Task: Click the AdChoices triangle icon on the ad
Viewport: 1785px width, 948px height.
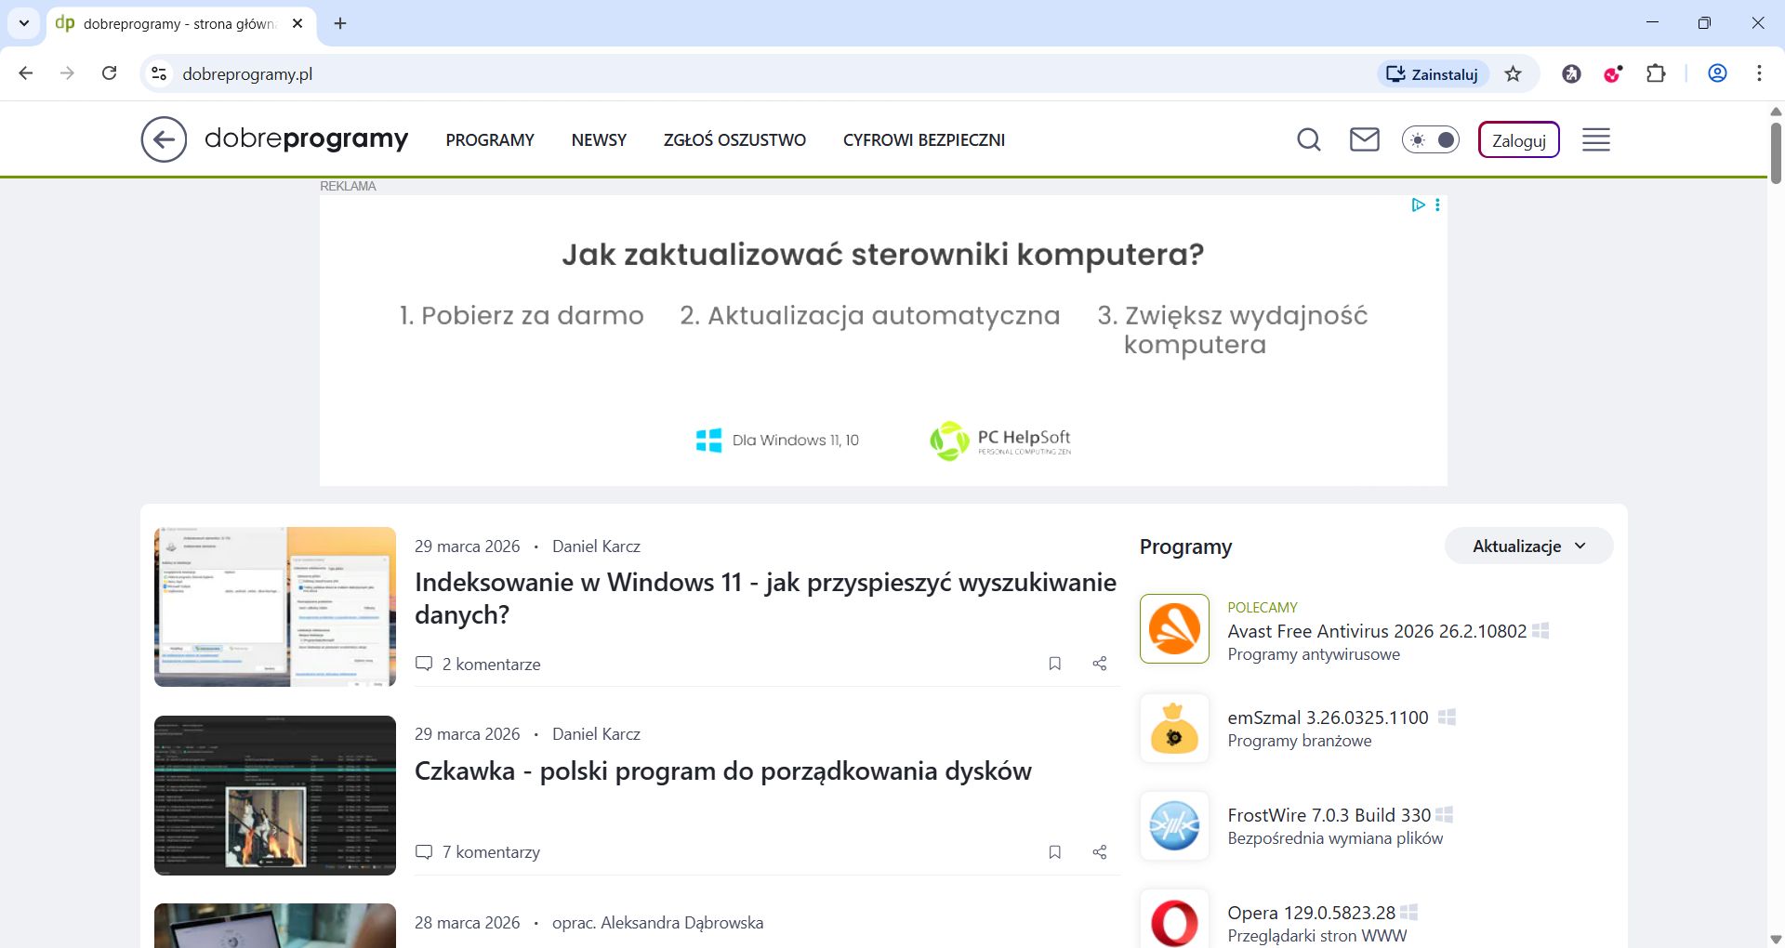Action: tap(1418, 204)
